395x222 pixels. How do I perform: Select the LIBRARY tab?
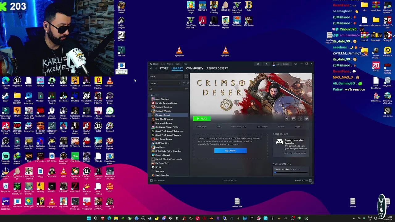[177, 68]
